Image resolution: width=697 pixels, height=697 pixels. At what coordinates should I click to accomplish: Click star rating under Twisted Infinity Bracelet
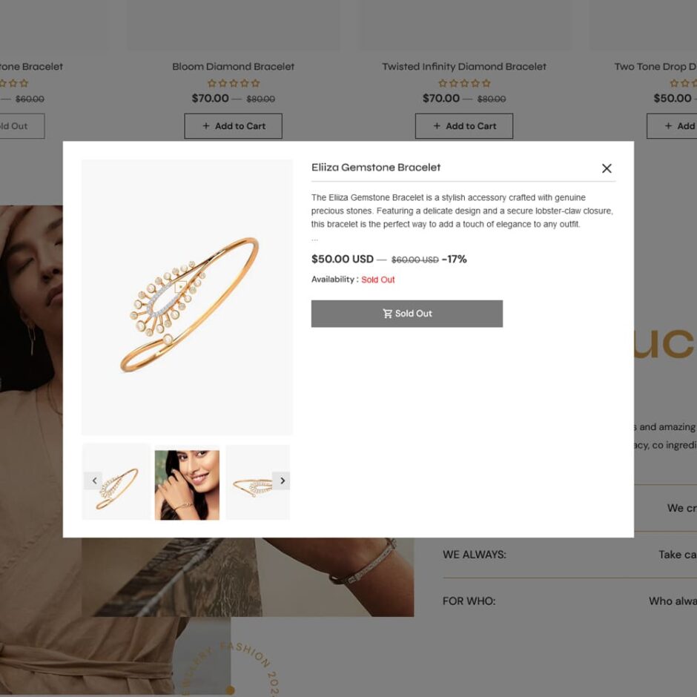click(464, 83)
